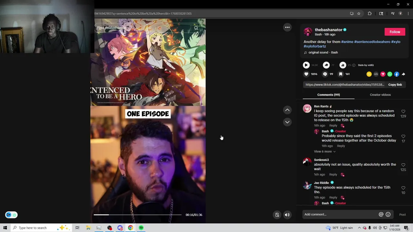Go to next video with down arrow
The width and height of the screenshot is (413, 232).
(x=287, y=122)
